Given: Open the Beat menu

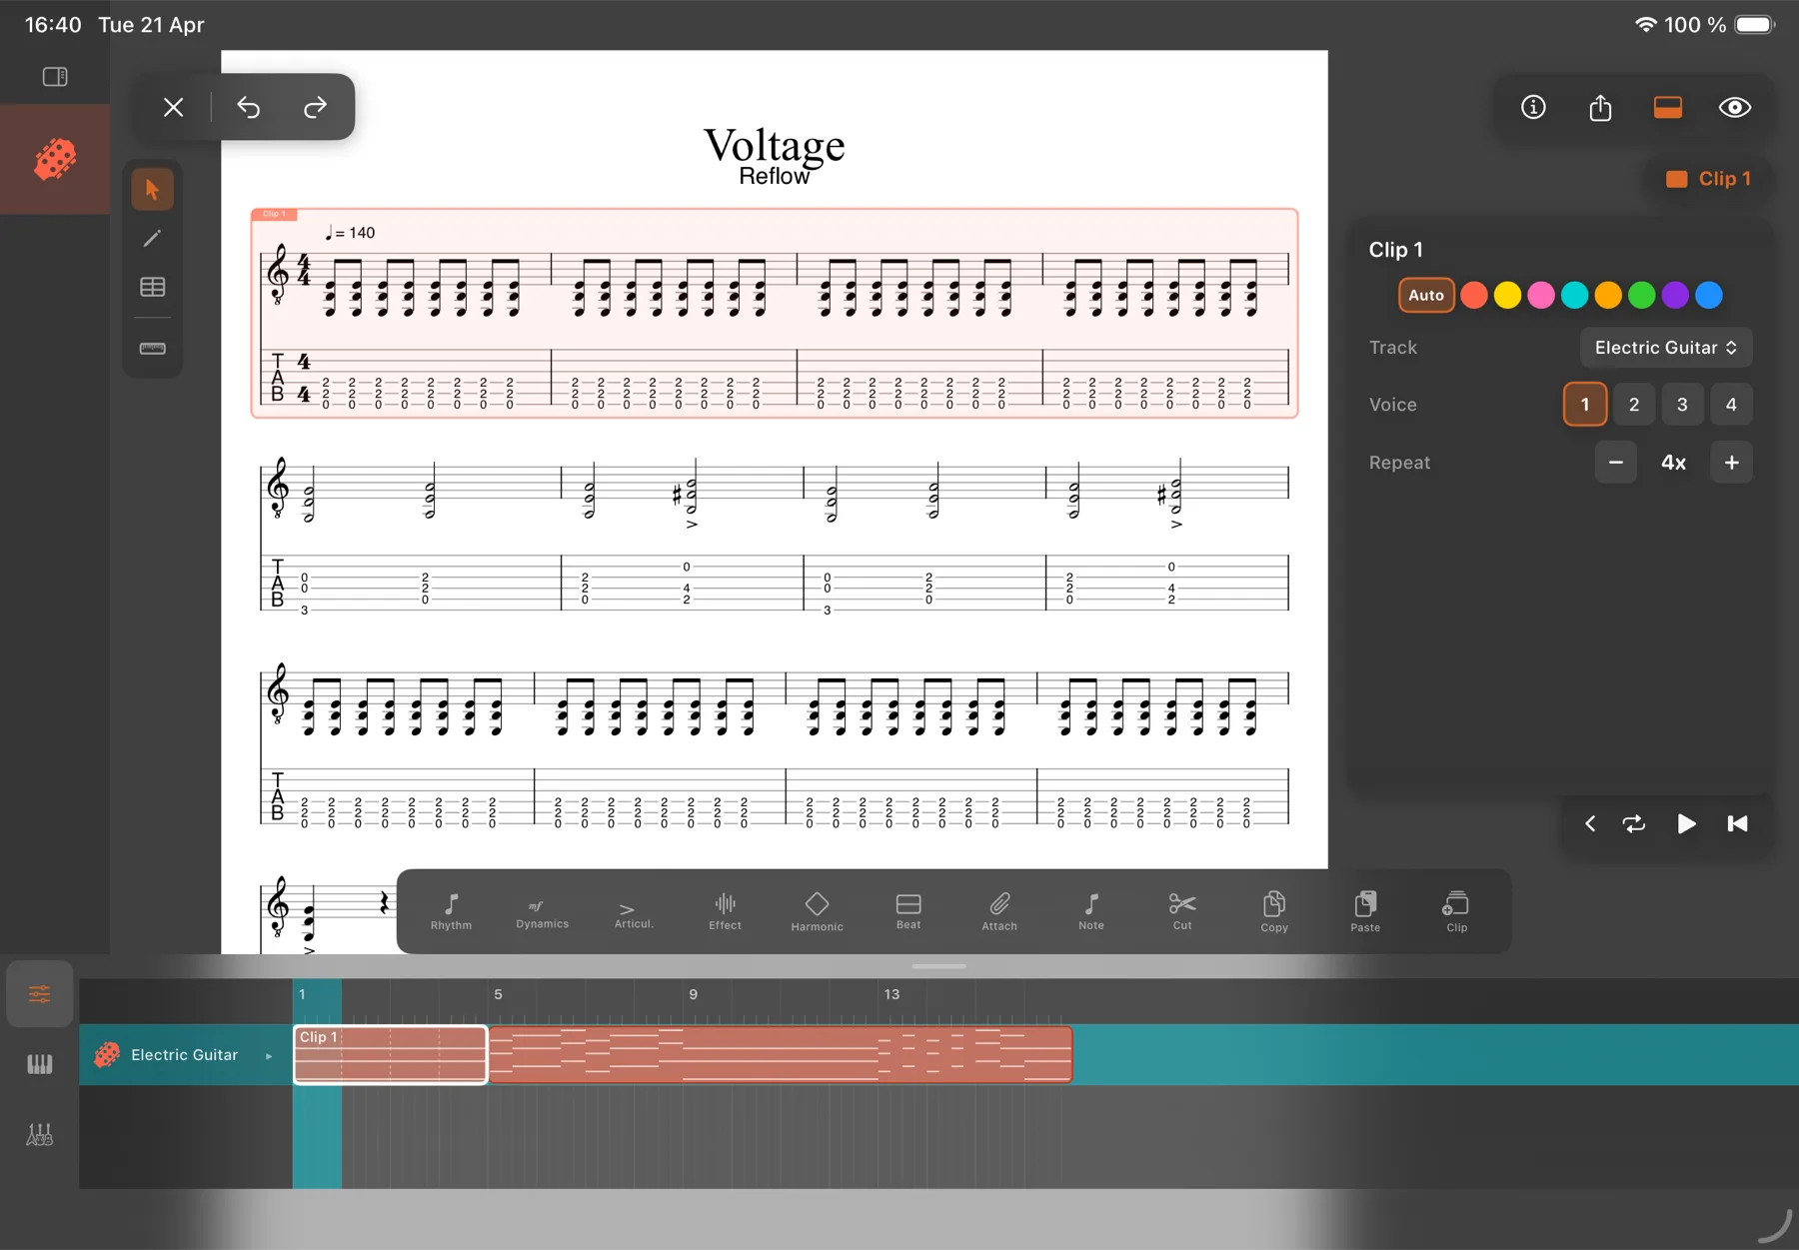Looking at the screenshot, I should 908,912.
